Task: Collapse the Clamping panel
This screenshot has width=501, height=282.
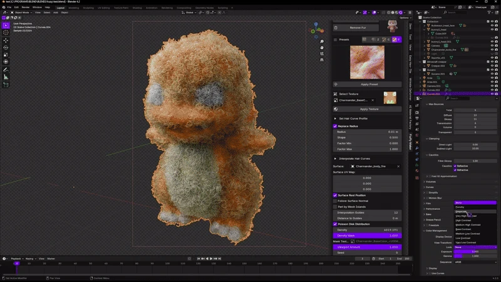Action: pos(427,138)
